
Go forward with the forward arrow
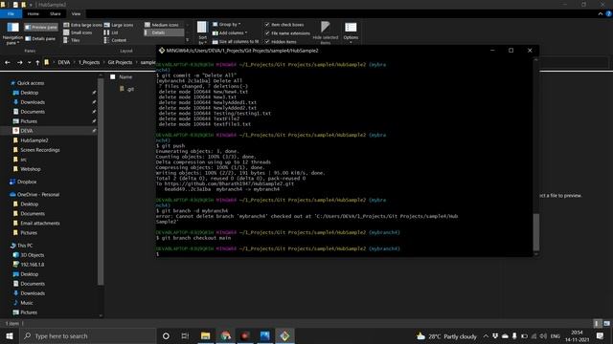pos(19,62)
